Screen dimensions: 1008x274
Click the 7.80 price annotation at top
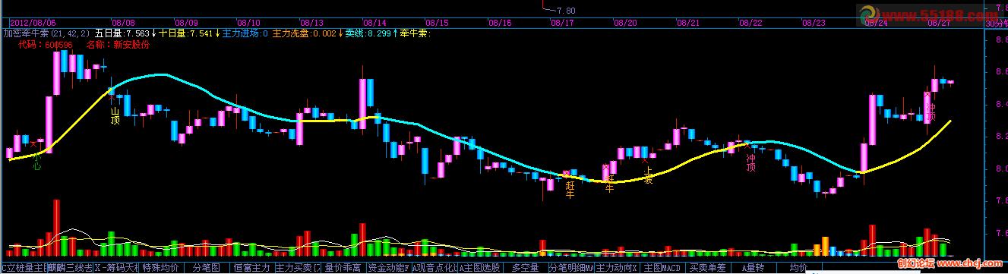567,11
